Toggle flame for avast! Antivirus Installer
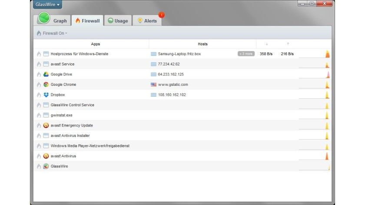The height and width of the screenshot is (205, 365). pos(39,136)
